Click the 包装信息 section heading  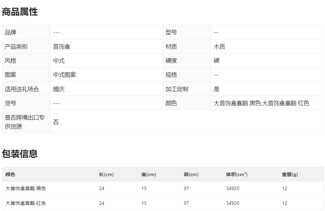[x=20, y=154]
